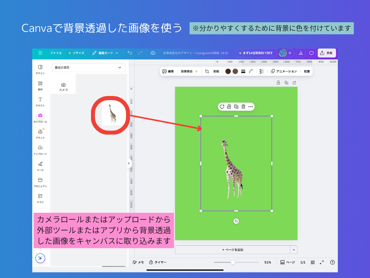
Task: Open the アップロード (Uploads) panel
Action: (x=40, y=148)
